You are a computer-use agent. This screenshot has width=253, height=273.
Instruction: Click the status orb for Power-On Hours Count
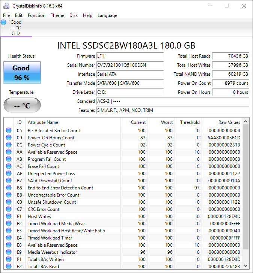[9, 137]
